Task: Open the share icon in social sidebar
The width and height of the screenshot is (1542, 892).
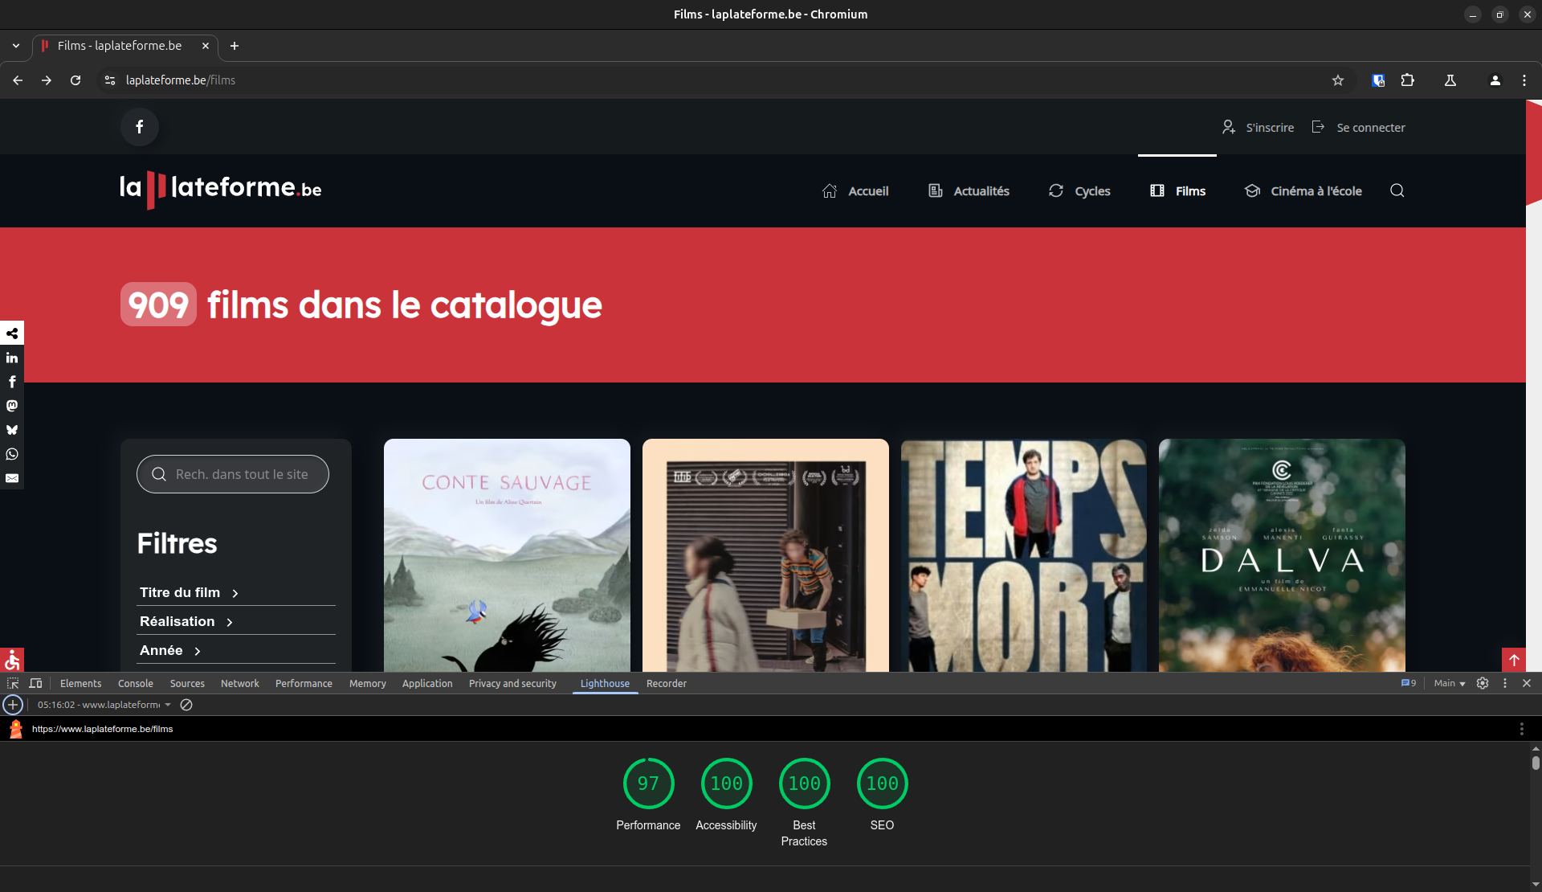Action: [12, 333]
